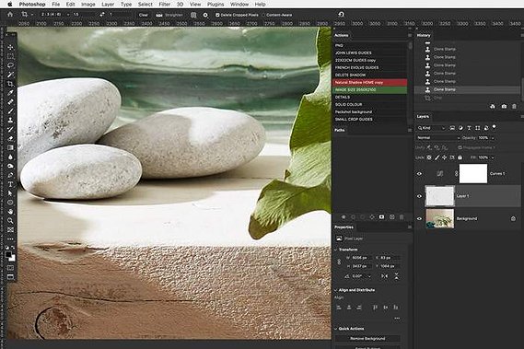Open the blend mode Normal dropdown
This screenshot has width=524, height=349.
[x=438, y=138]
